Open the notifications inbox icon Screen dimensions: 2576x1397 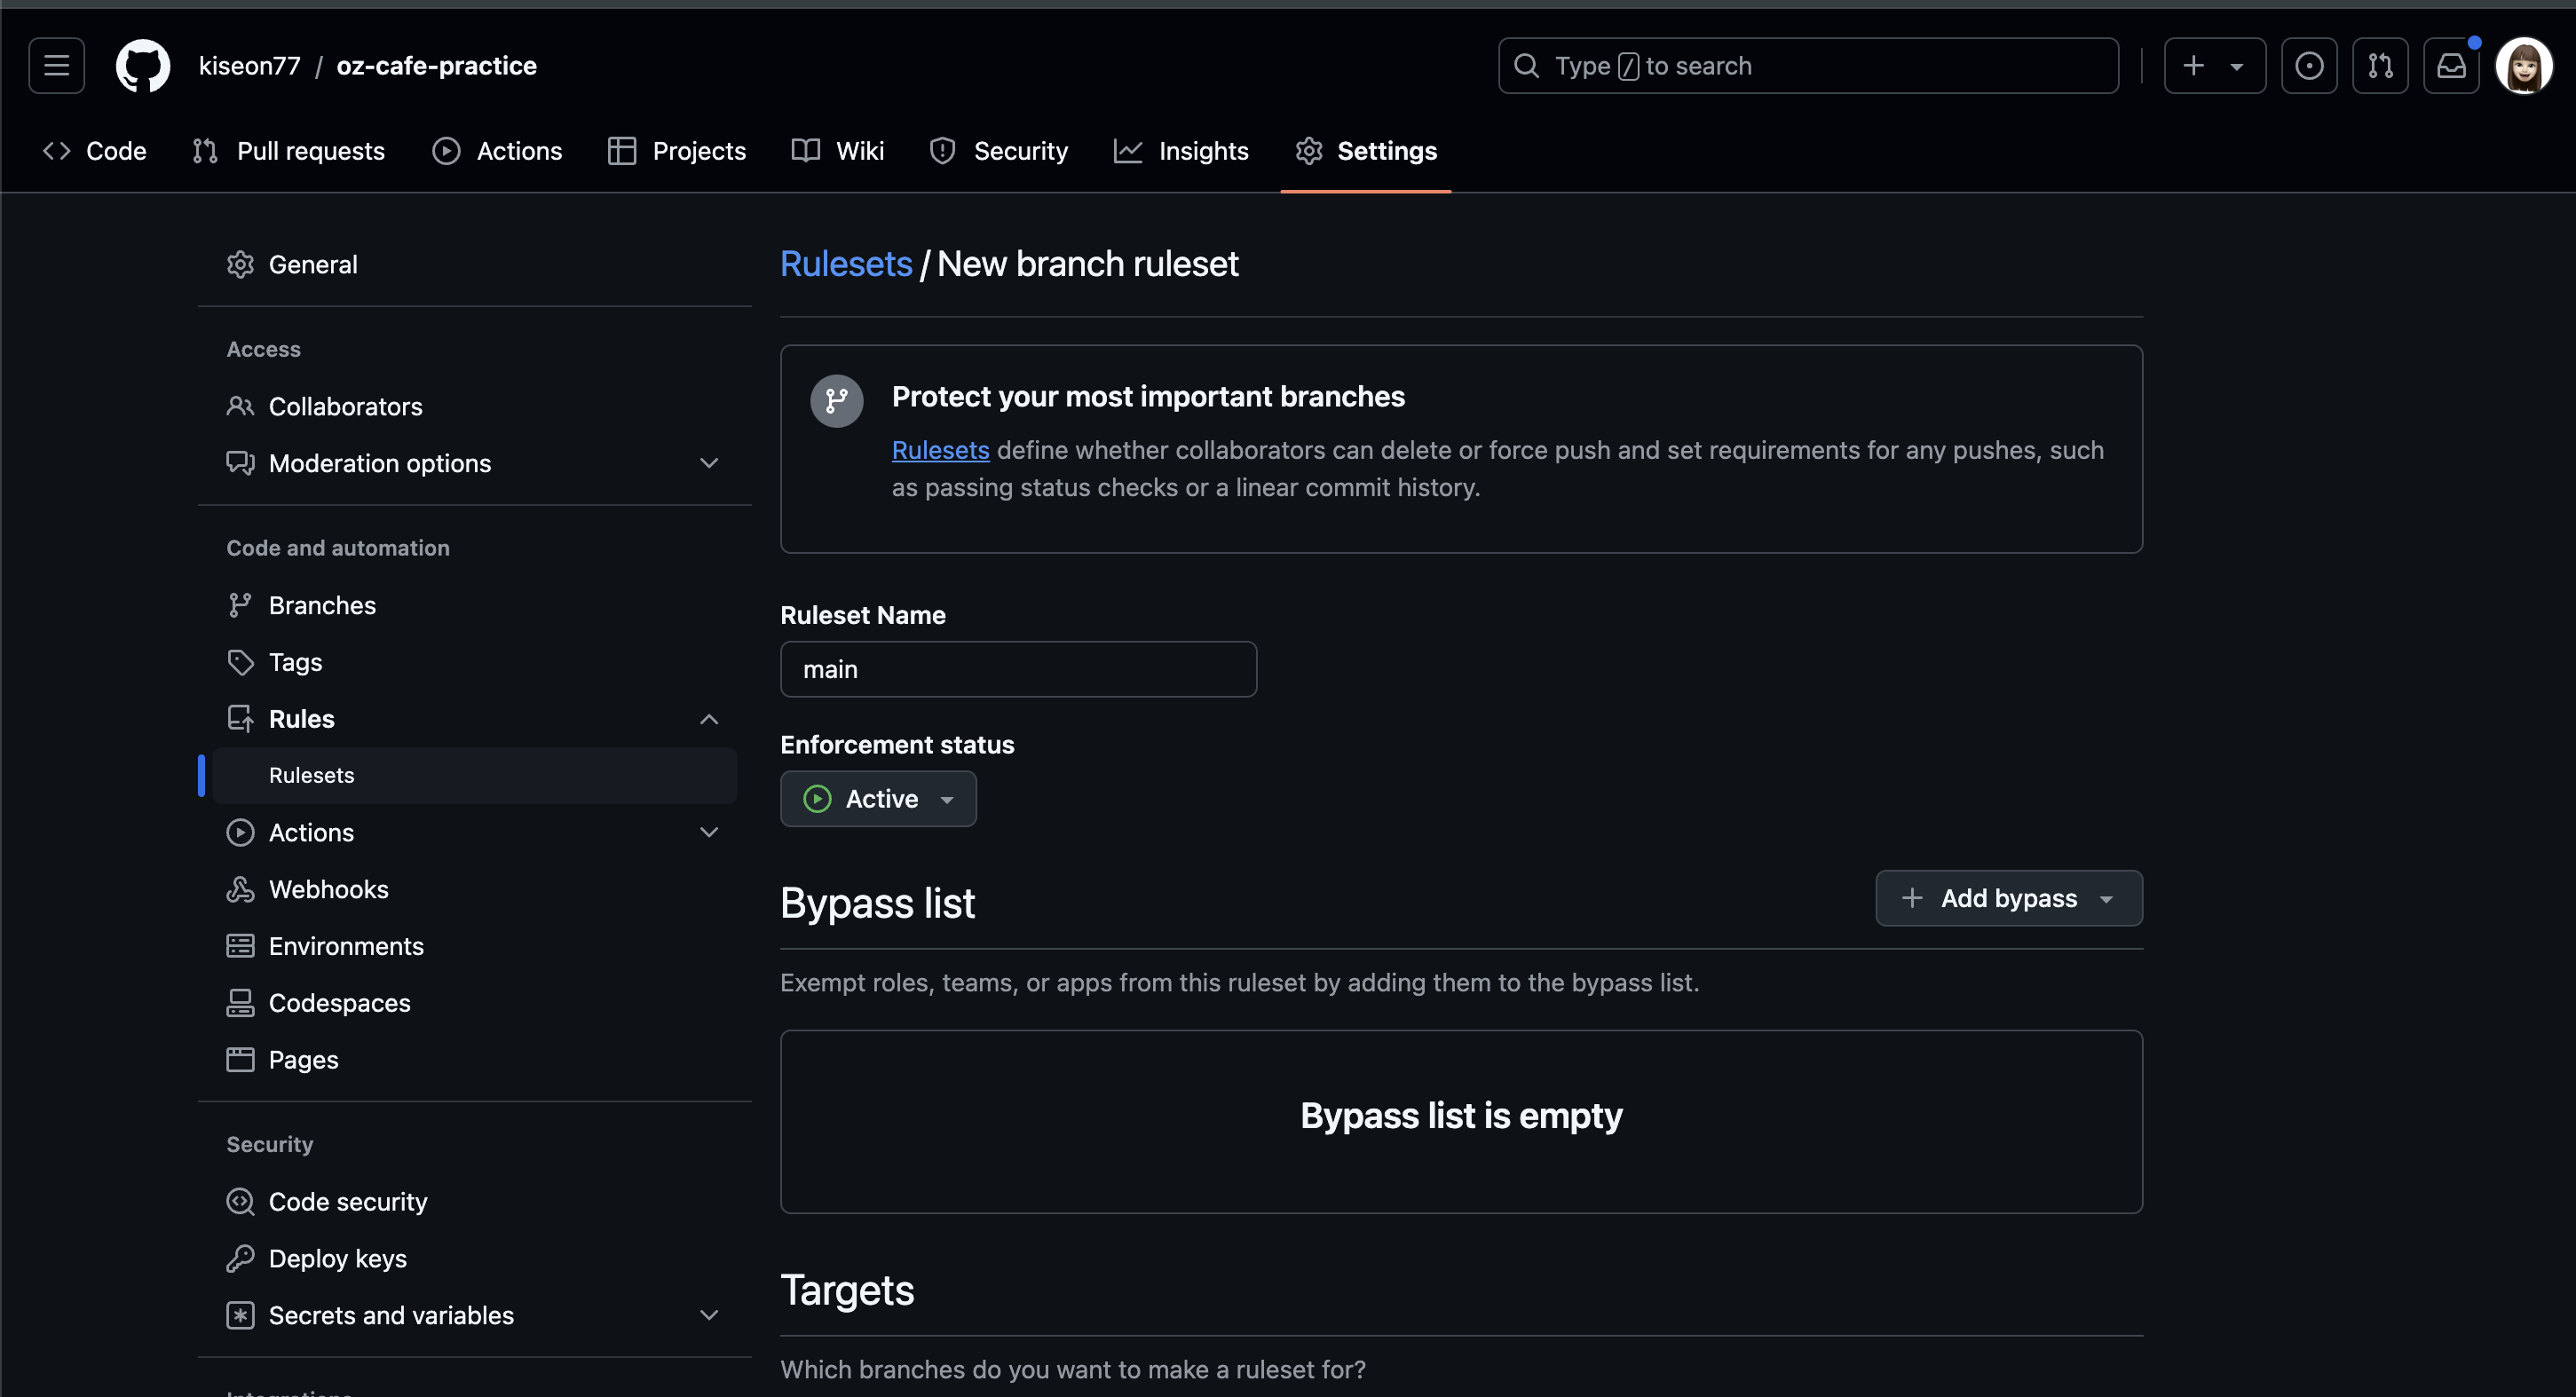point(2451,66)
